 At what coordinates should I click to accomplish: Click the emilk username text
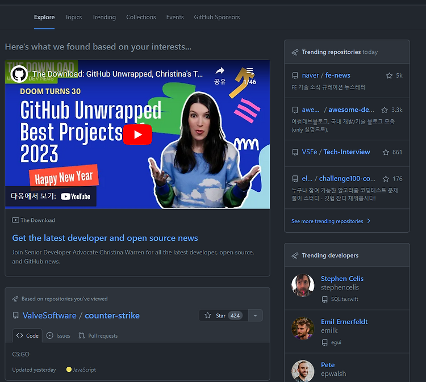[x=329, y=330]
